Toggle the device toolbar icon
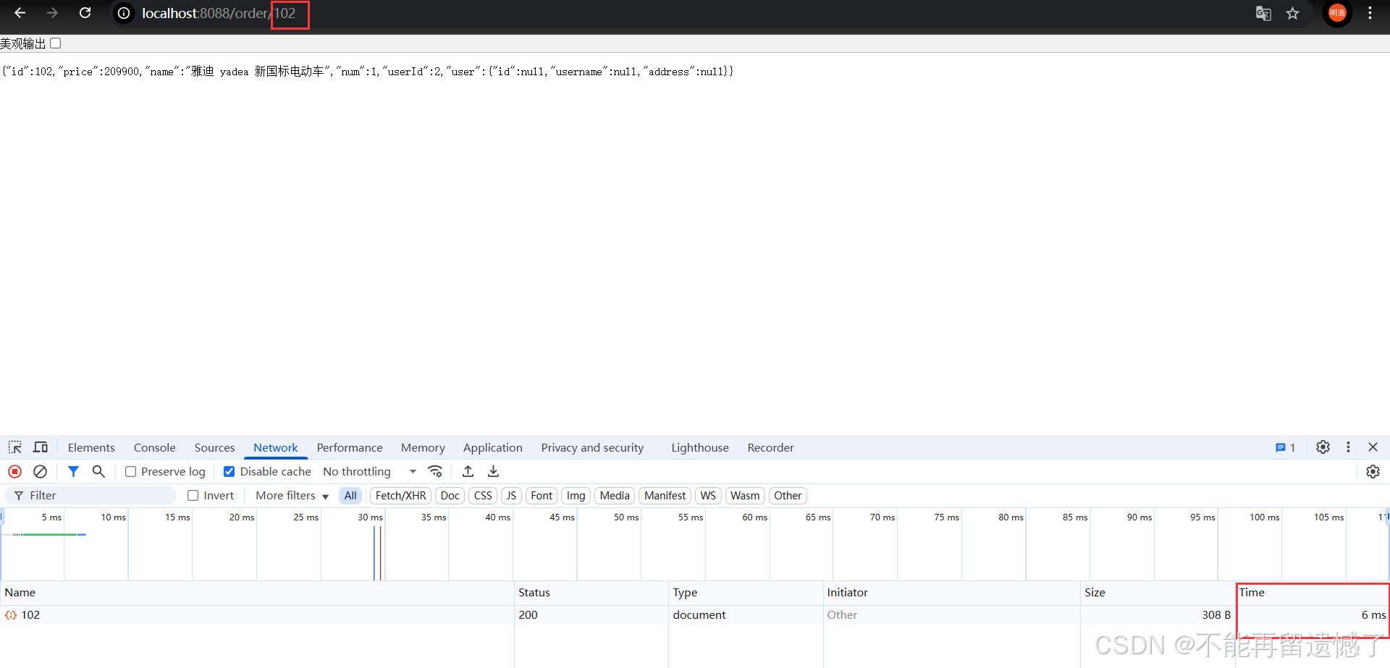1390x668 pixels. pos(41,447)
